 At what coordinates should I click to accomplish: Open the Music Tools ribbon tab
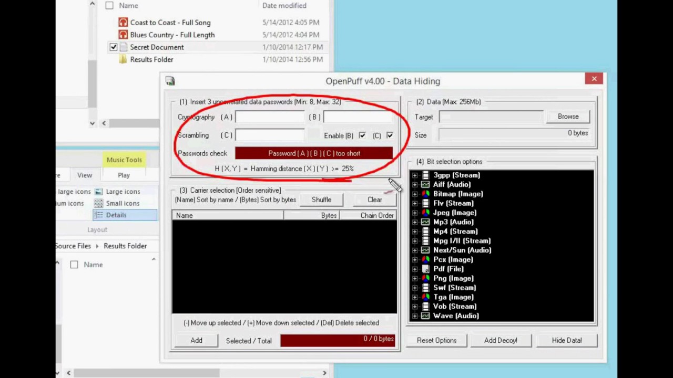[x=124, y=160]
